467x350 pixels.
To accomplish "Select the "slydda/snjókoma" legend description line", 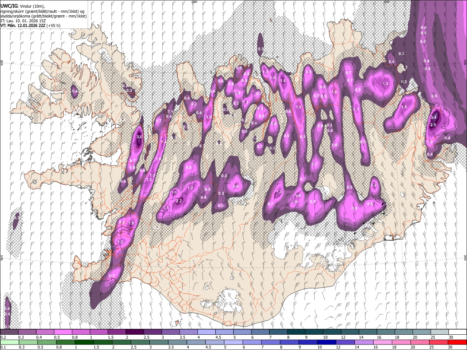I will [x=43, y=16].
